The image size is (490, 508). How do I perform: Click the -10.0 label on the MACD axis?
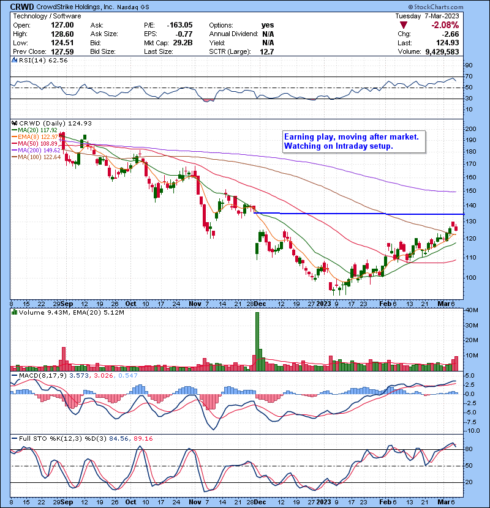point(472,430)
